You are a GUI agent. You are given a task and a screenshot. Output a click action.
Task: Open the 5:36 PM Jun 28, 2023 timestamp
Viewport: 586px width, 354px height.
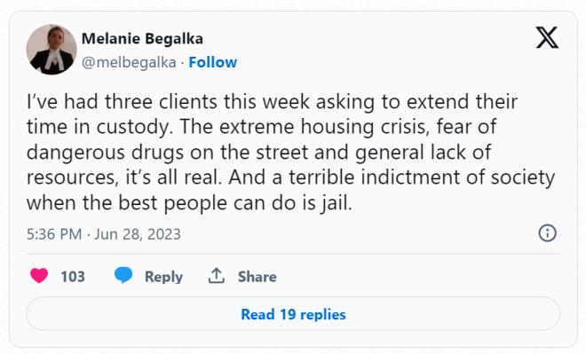point(104,234)
